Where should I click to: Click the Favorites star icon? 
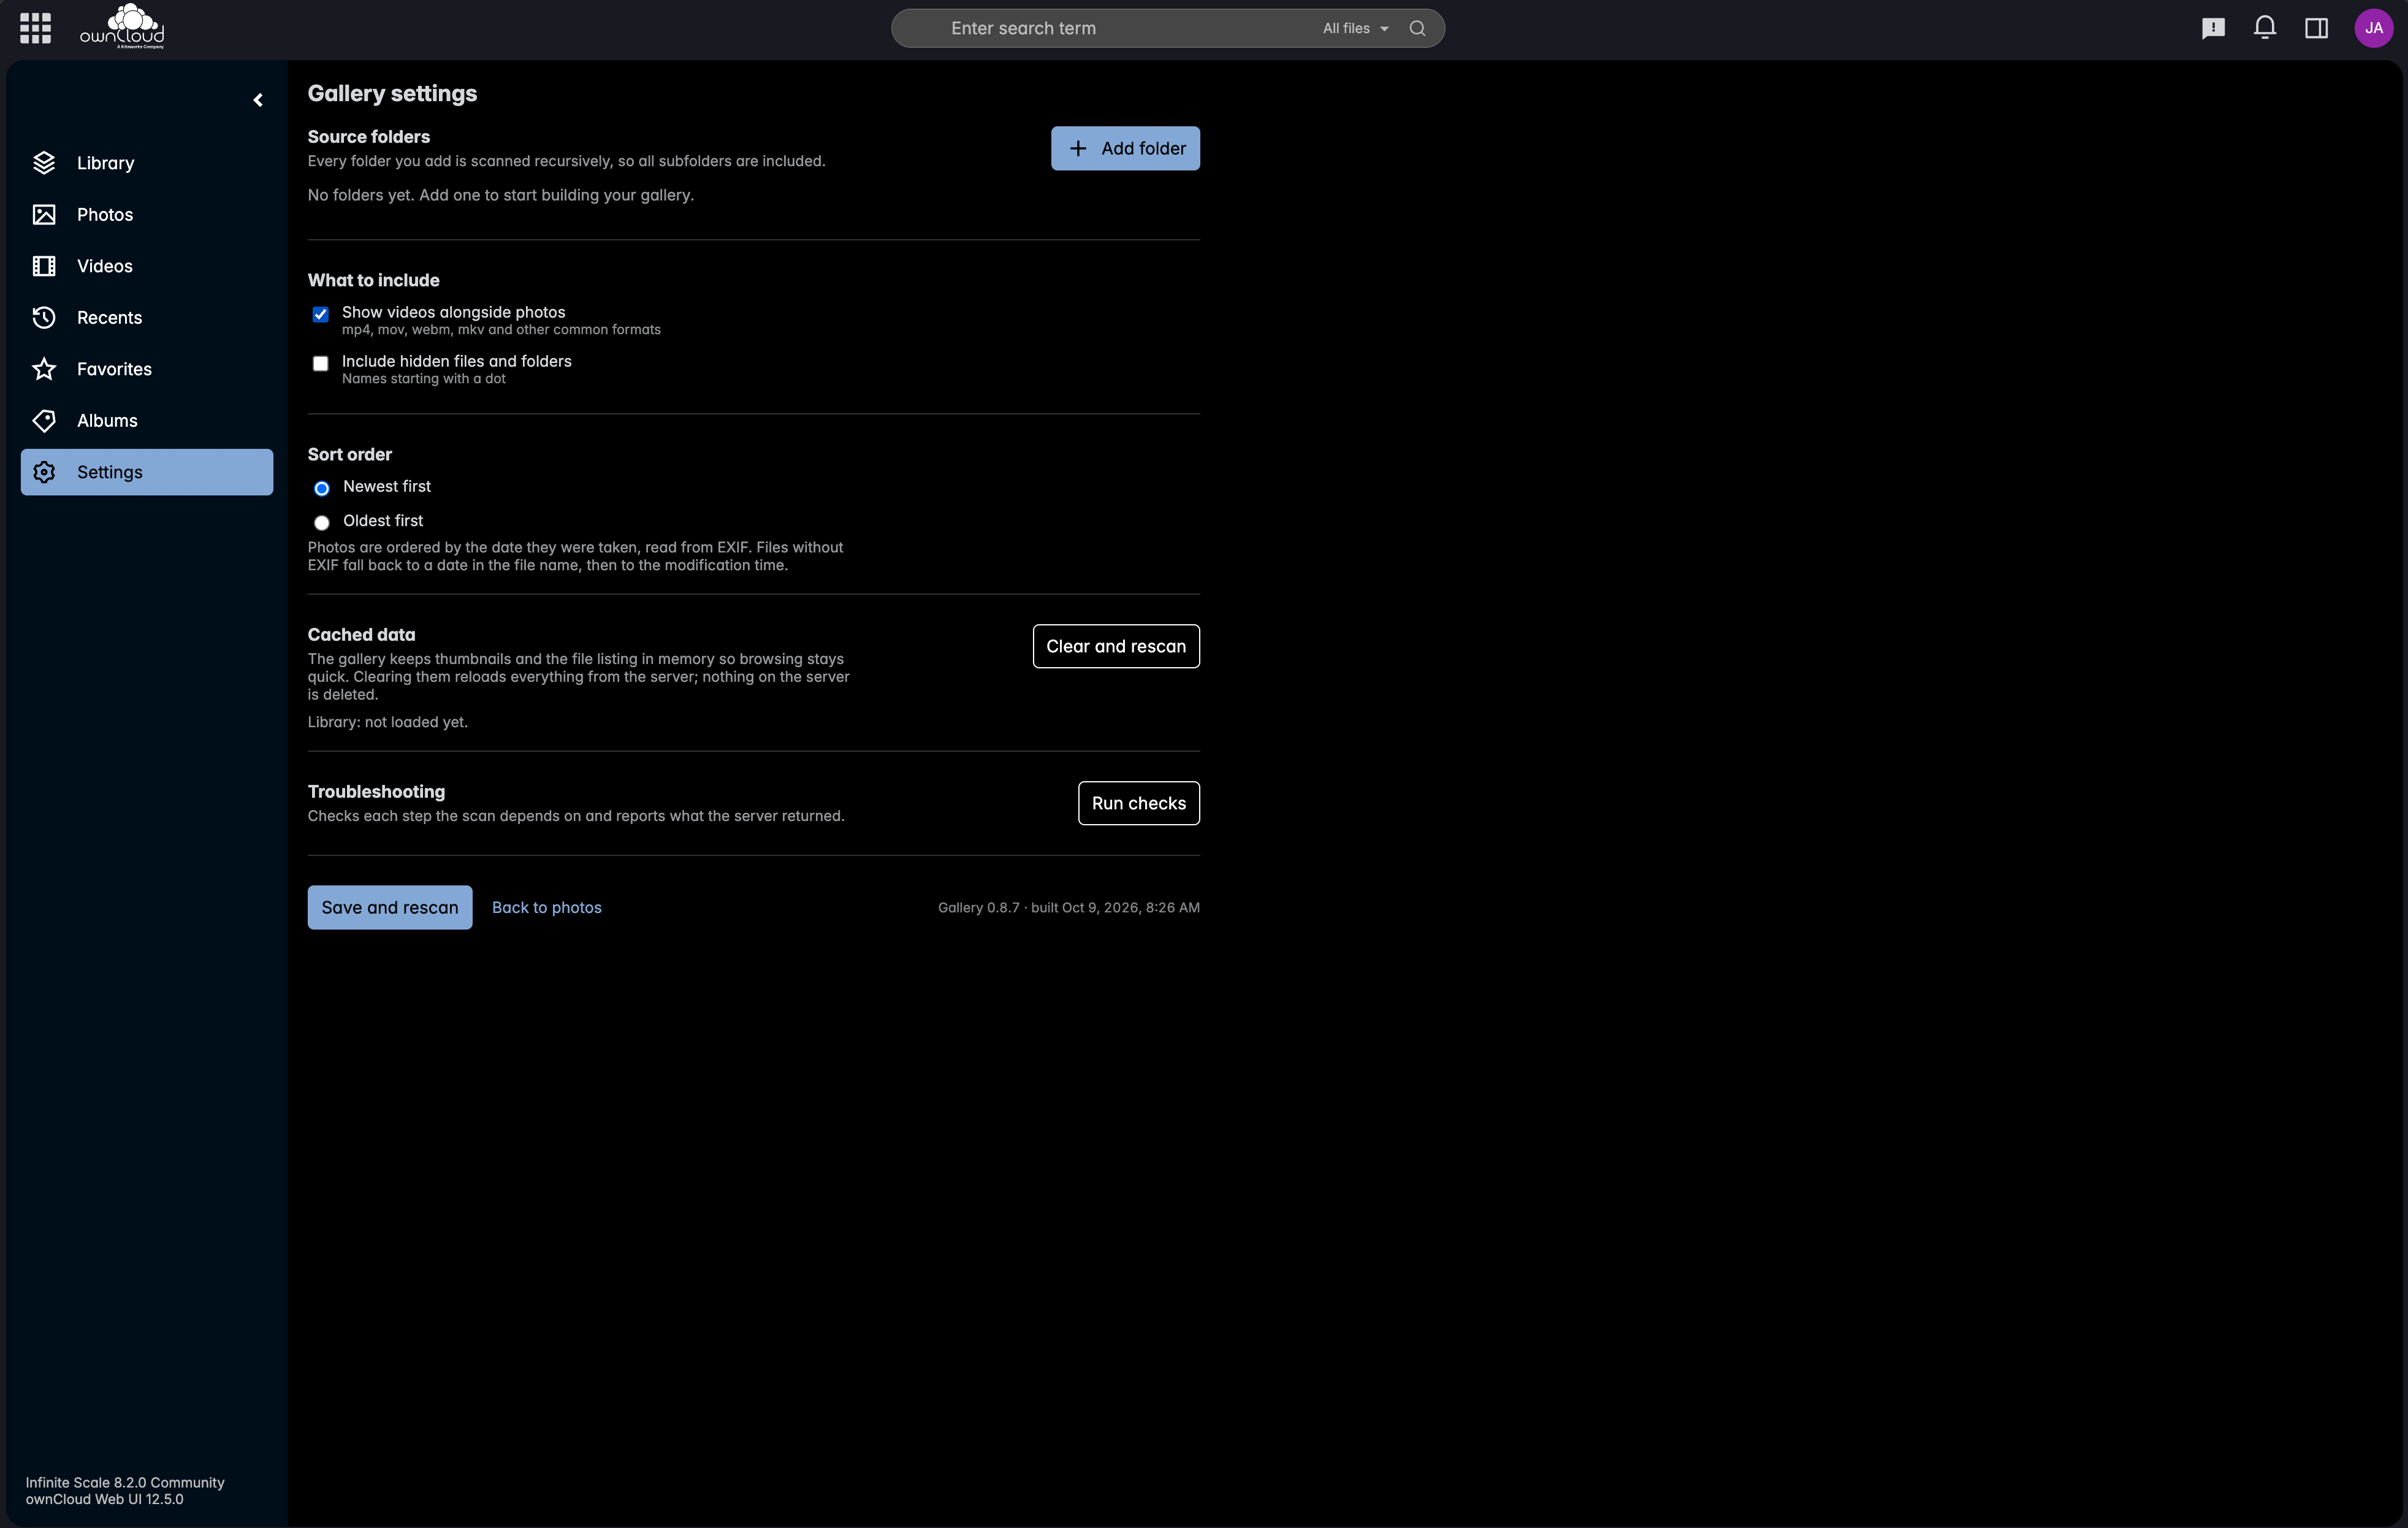tap(44, 369)
